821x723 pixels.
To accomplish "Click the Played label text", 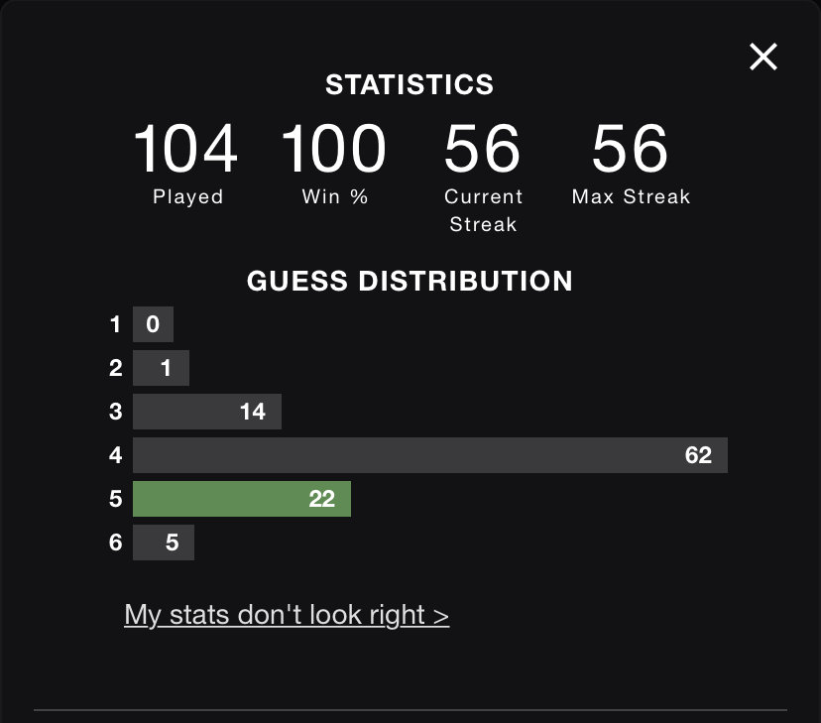I will click(x=188, y=196).
